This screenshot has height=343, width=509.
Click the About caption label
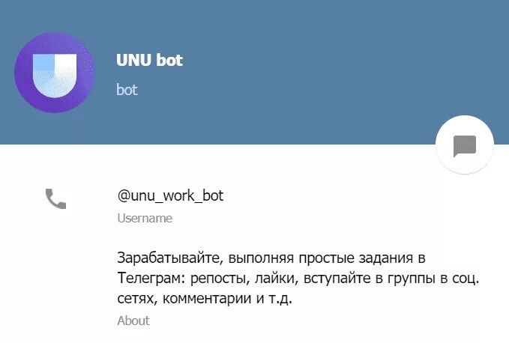[133, 321]
